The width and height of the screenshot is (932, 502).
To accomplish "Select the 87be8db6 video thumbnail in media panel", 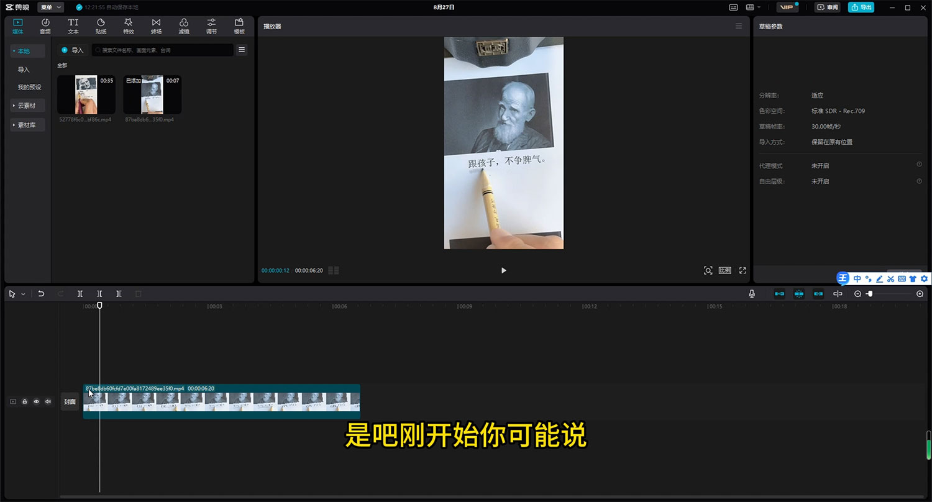I will coord(151,94).
